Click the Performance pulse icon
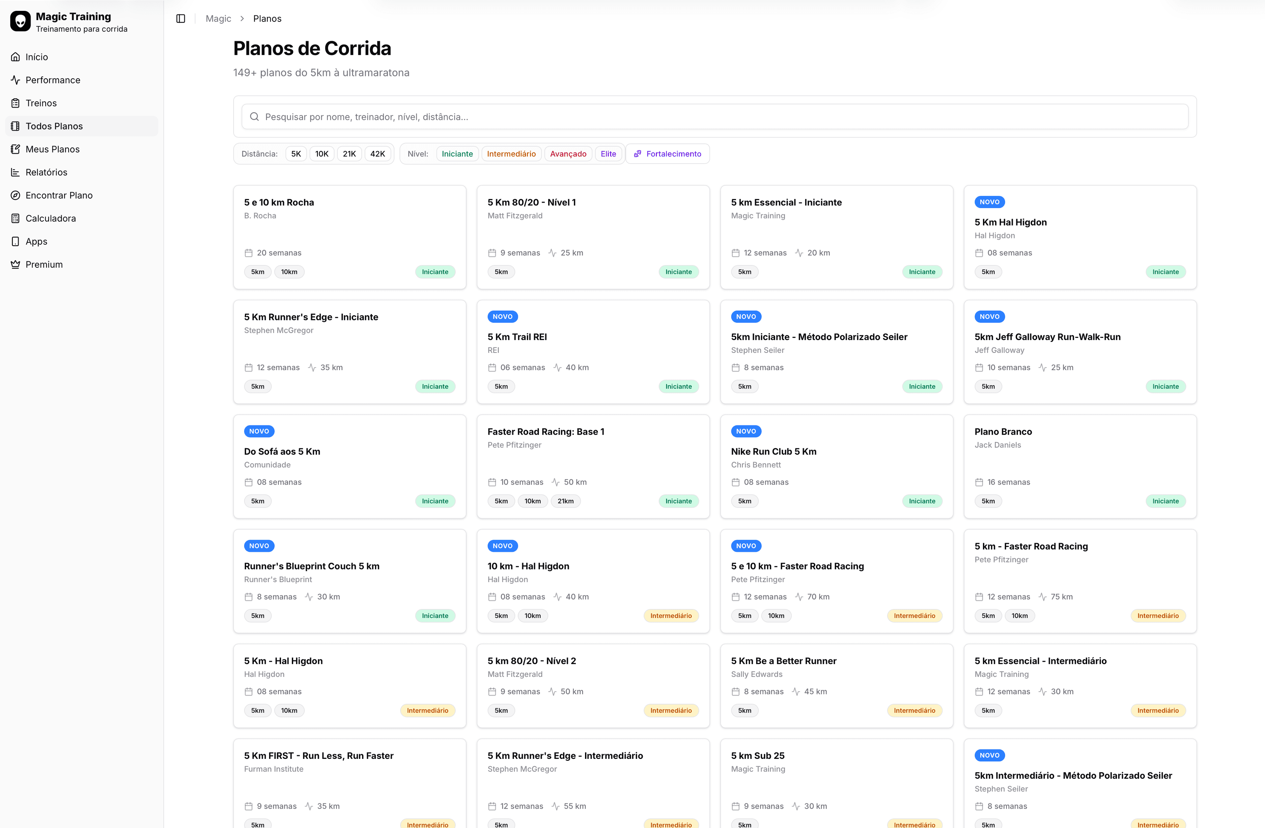The image size is (1265, 828). 15,80
